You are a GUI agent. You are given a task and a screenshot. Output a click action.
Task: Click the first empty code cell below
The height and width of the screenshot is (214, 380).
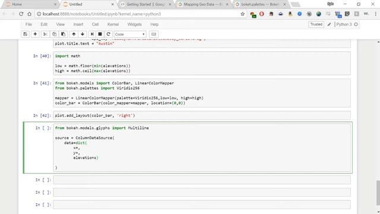pos(202,180)
